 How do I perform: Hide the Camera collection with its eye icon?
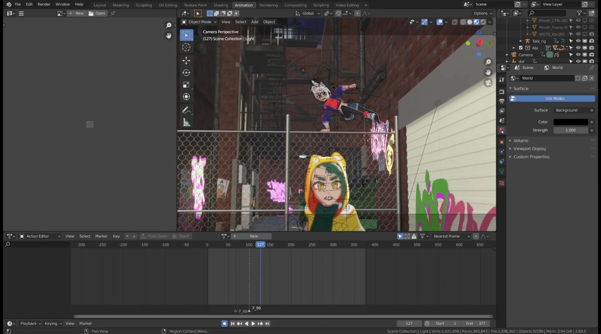pos(578,55)
